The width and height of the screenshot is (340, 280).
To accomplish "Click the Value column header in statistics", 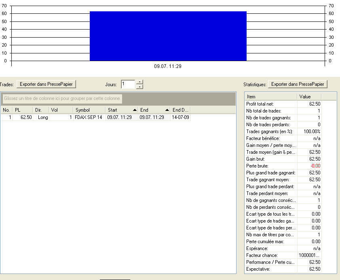I will [309, 97].
